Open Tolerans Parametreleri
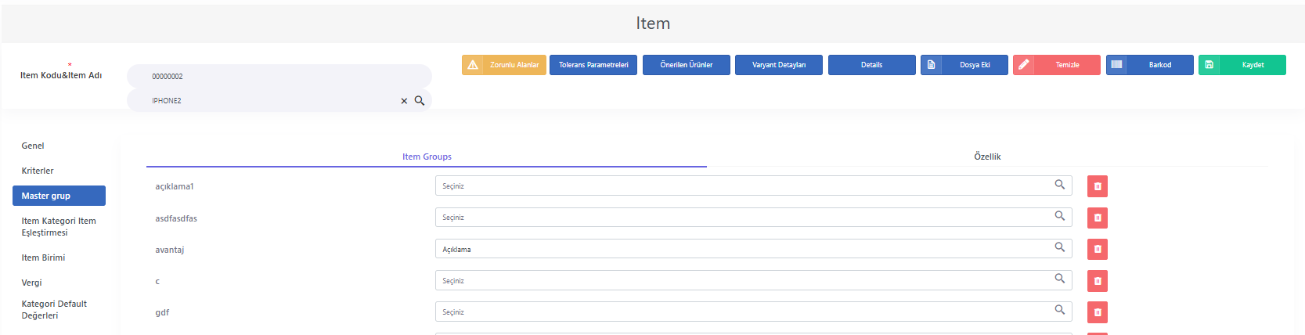Screen dimensions: 1305x335 [x=593, y=65]
